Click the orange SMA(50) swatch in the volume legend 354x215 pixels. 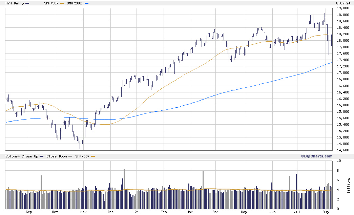[x=93, y=156]
